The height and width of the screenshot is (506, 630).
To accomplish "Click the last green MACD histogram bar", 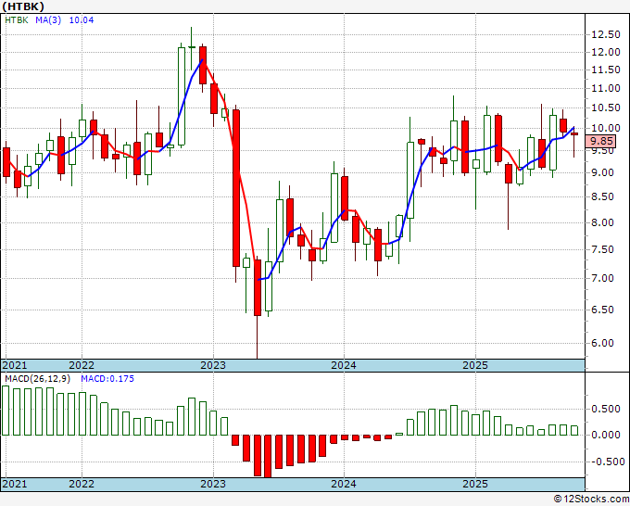I will (x=574, y=430).
